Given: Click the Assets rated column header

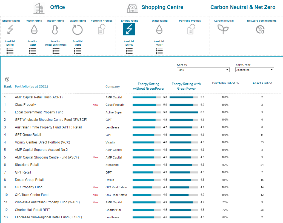Looking at the screenshot, I should [x=262, y=83].
